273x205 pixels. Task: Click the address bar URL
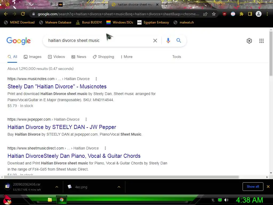(118, 14)
